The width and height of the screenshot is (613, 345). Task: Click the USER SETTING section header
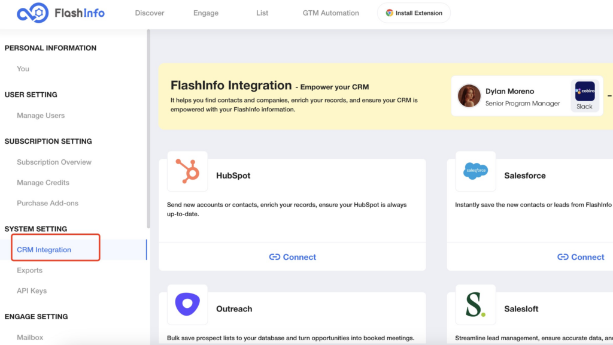[x=31, y=95]
